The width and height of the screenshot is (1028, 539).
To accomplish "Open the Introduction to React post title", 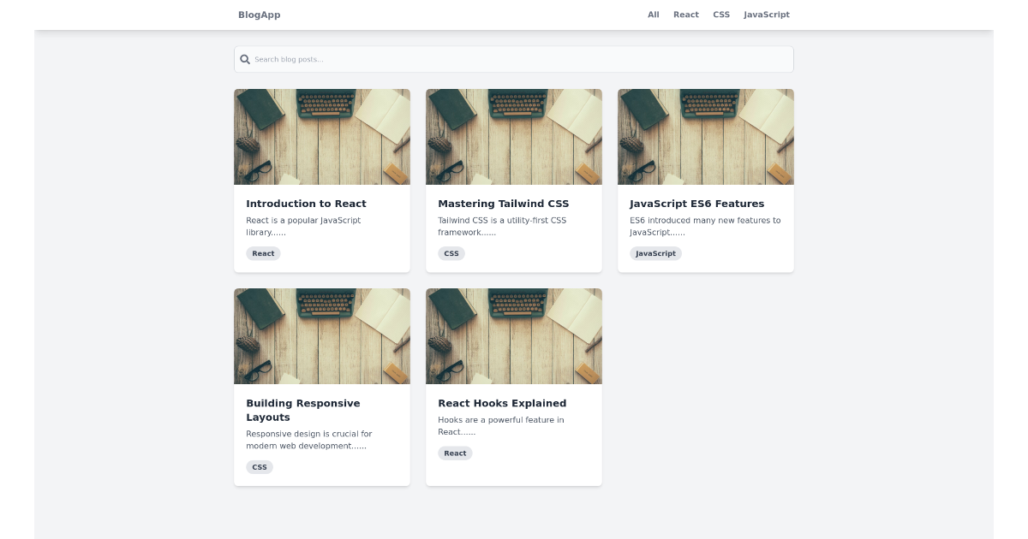I will [306, 204].
